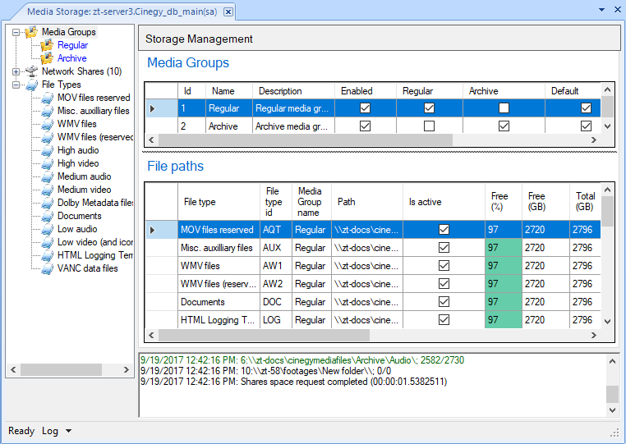
Task: Click the Medium audio tree icon
Action: (x=47, y=176)
